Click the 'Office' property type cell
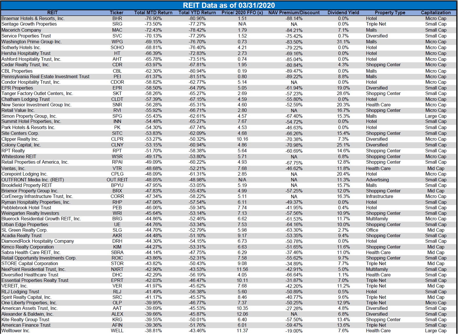 [372, 230]
